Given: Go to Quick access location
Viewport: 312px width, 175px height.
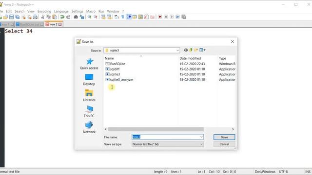Looking at the screenshot, I should pyautogui.click(x=89, y=64).
